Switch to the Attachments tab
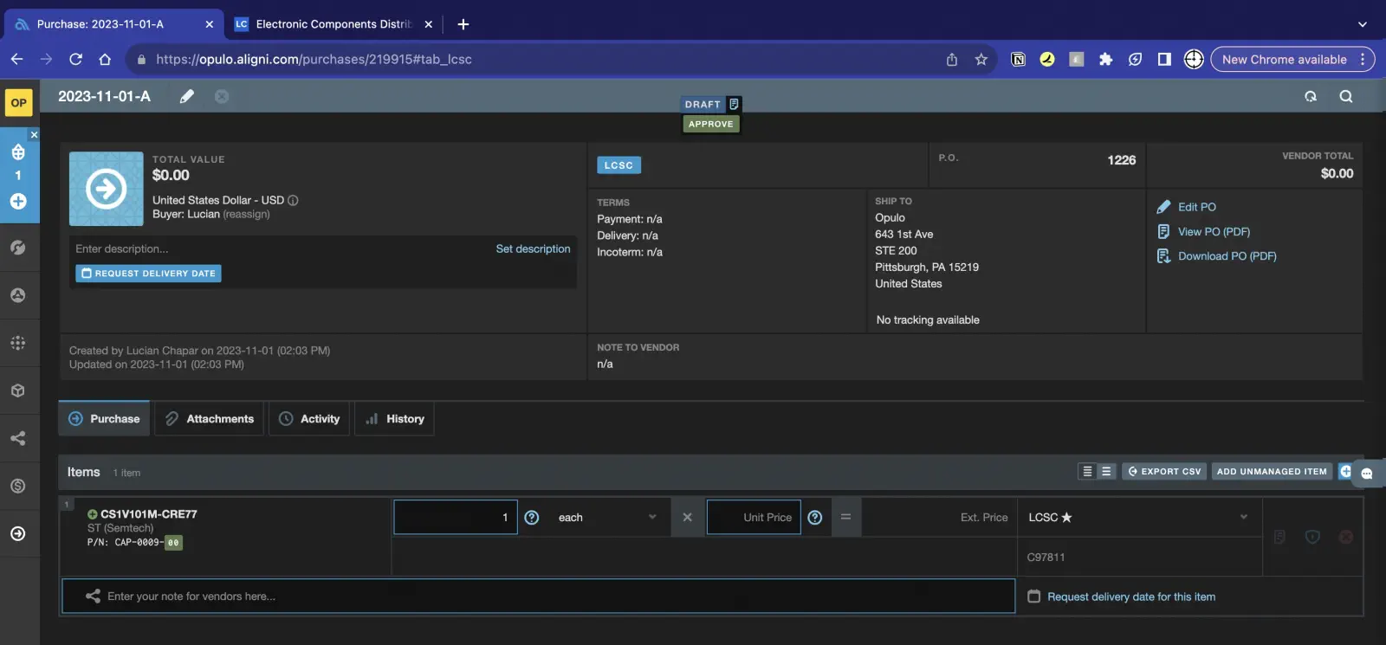Viewport: 1386px width, 645px height. click(x=210, y=419)
